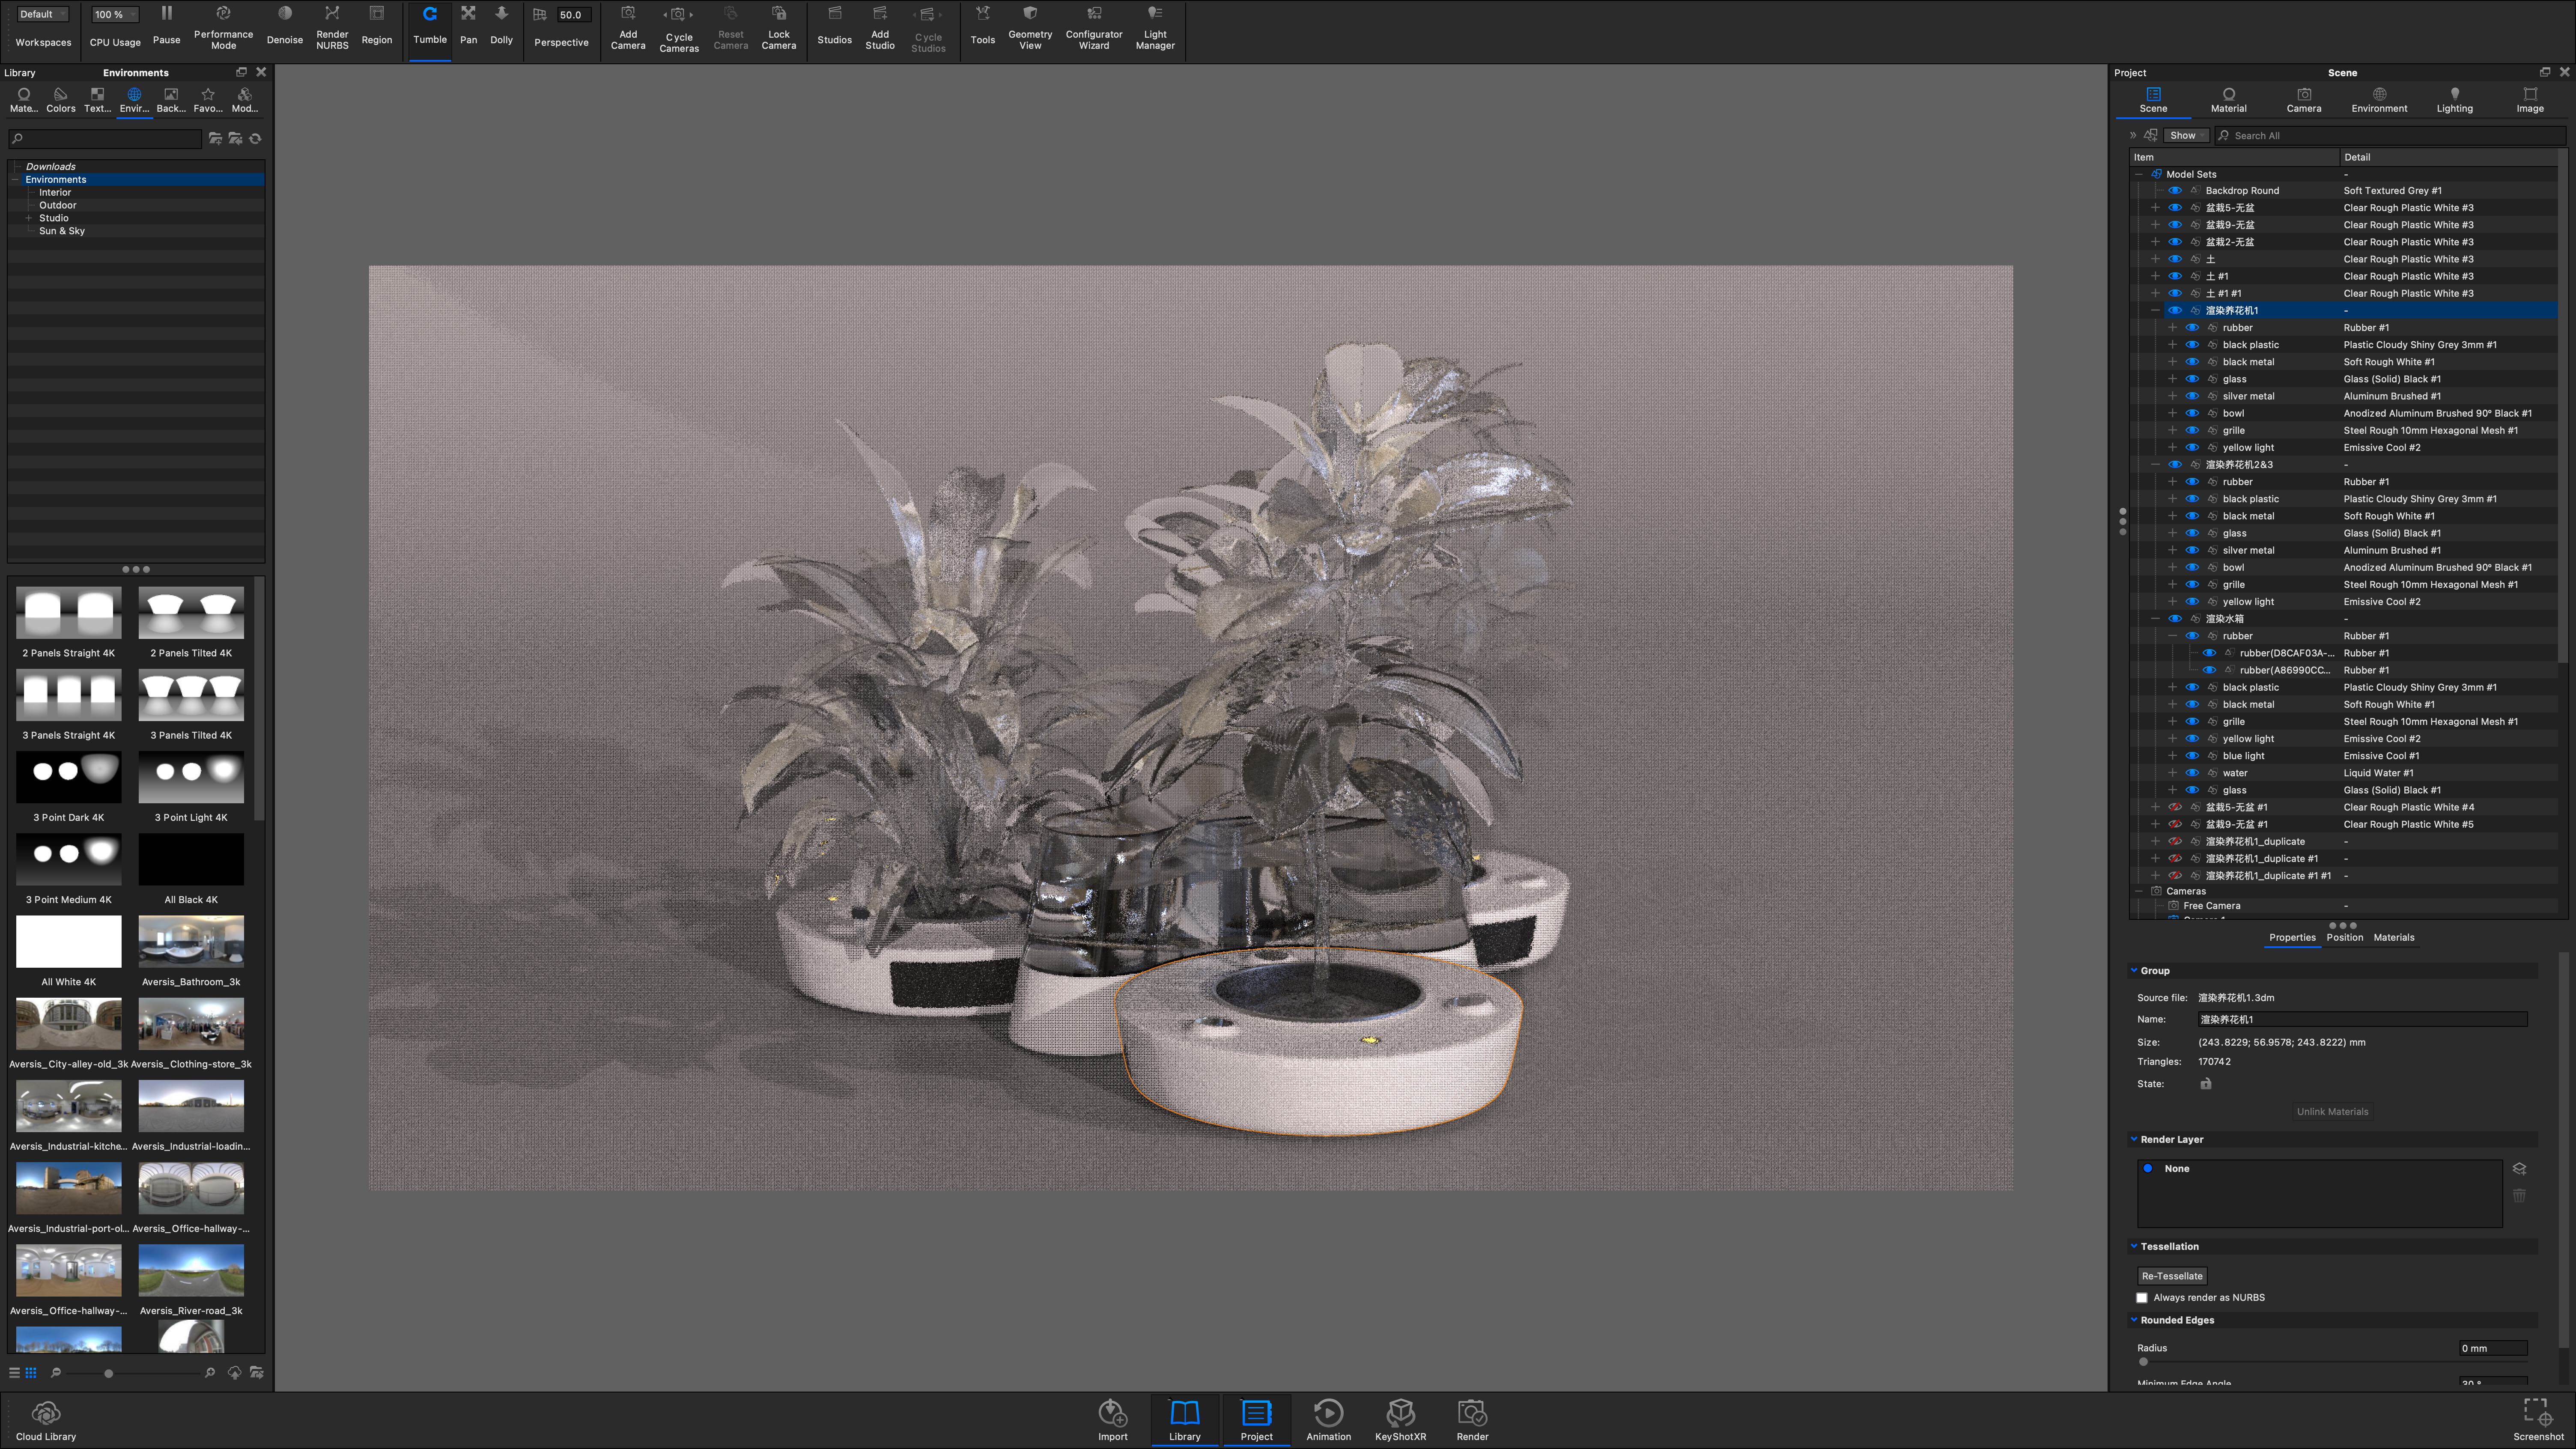Expand the Studio environments folder

(x=29, y=218)
